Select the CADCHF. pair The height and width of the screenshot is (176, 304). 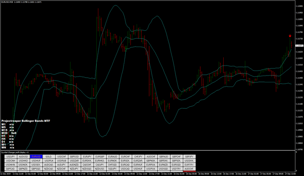87,165
